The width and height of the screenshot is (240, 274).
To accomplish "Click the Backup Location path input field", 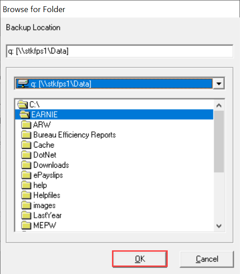I will pos(120,51).
